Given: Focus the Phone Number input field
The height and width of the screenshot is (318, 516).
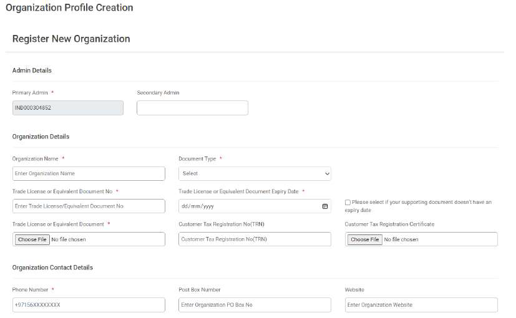Looking at the screenshot, I should click(x=89, y=305).
